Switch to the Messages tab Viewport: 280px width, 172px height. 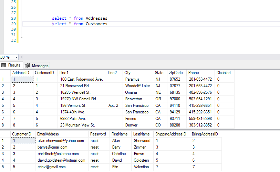pyautogui.click(x=37, y=65)
